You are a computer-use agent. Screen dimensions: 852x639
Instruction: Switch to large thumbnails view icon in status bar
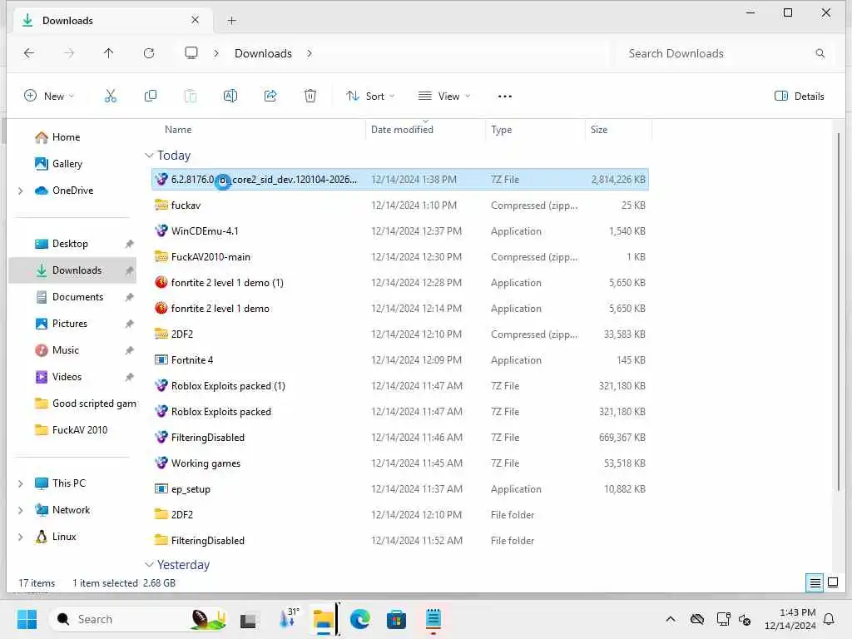click(x=832, y=583)
